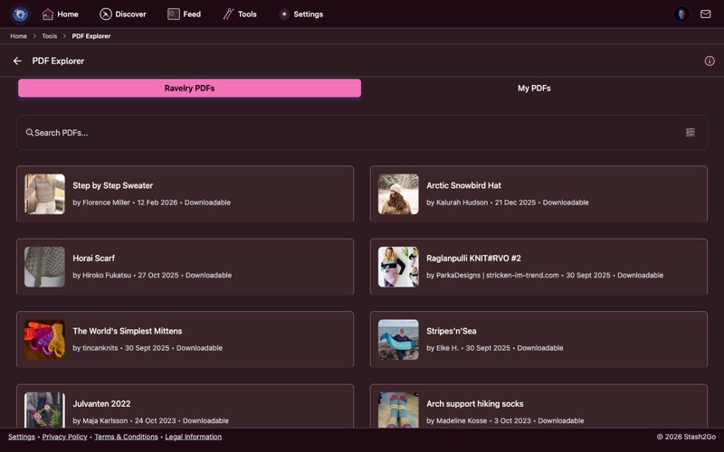
Task: Switch to the My PDFs tab
Action: click(534, 89)
